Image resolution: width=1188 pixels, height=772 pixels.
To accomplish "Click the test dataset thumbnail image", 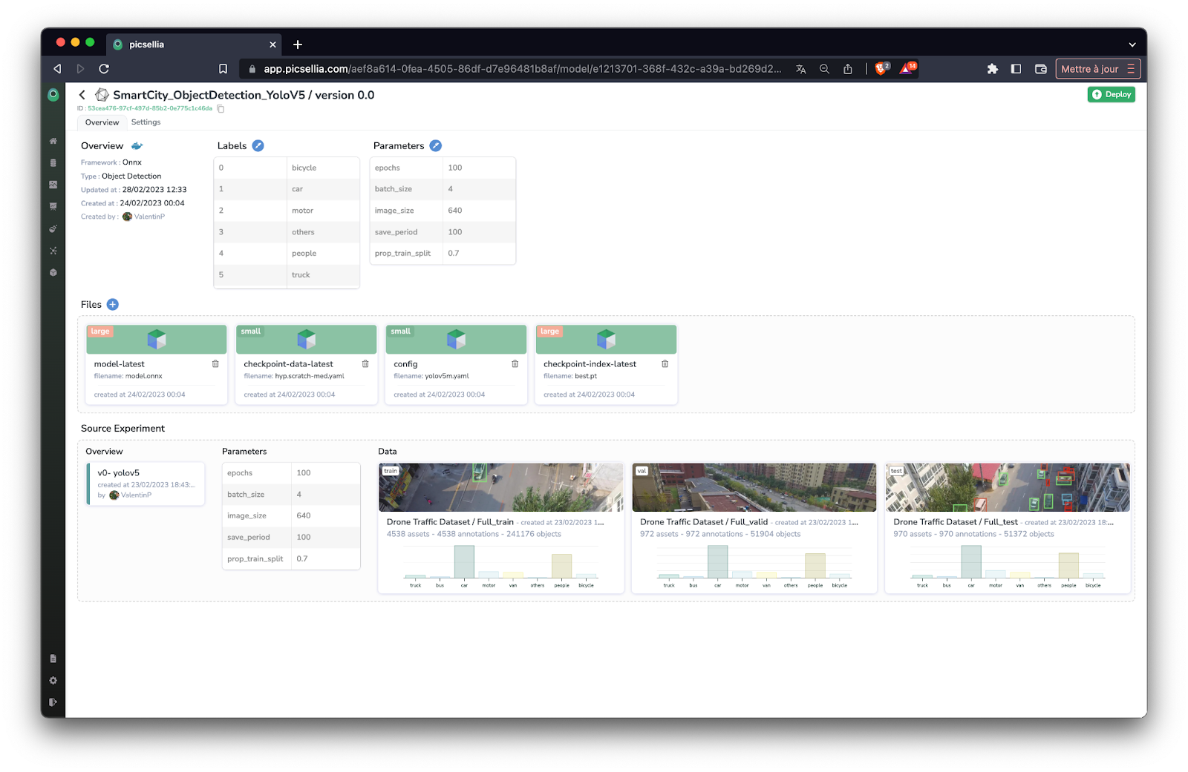I will tap(1008, 487).
